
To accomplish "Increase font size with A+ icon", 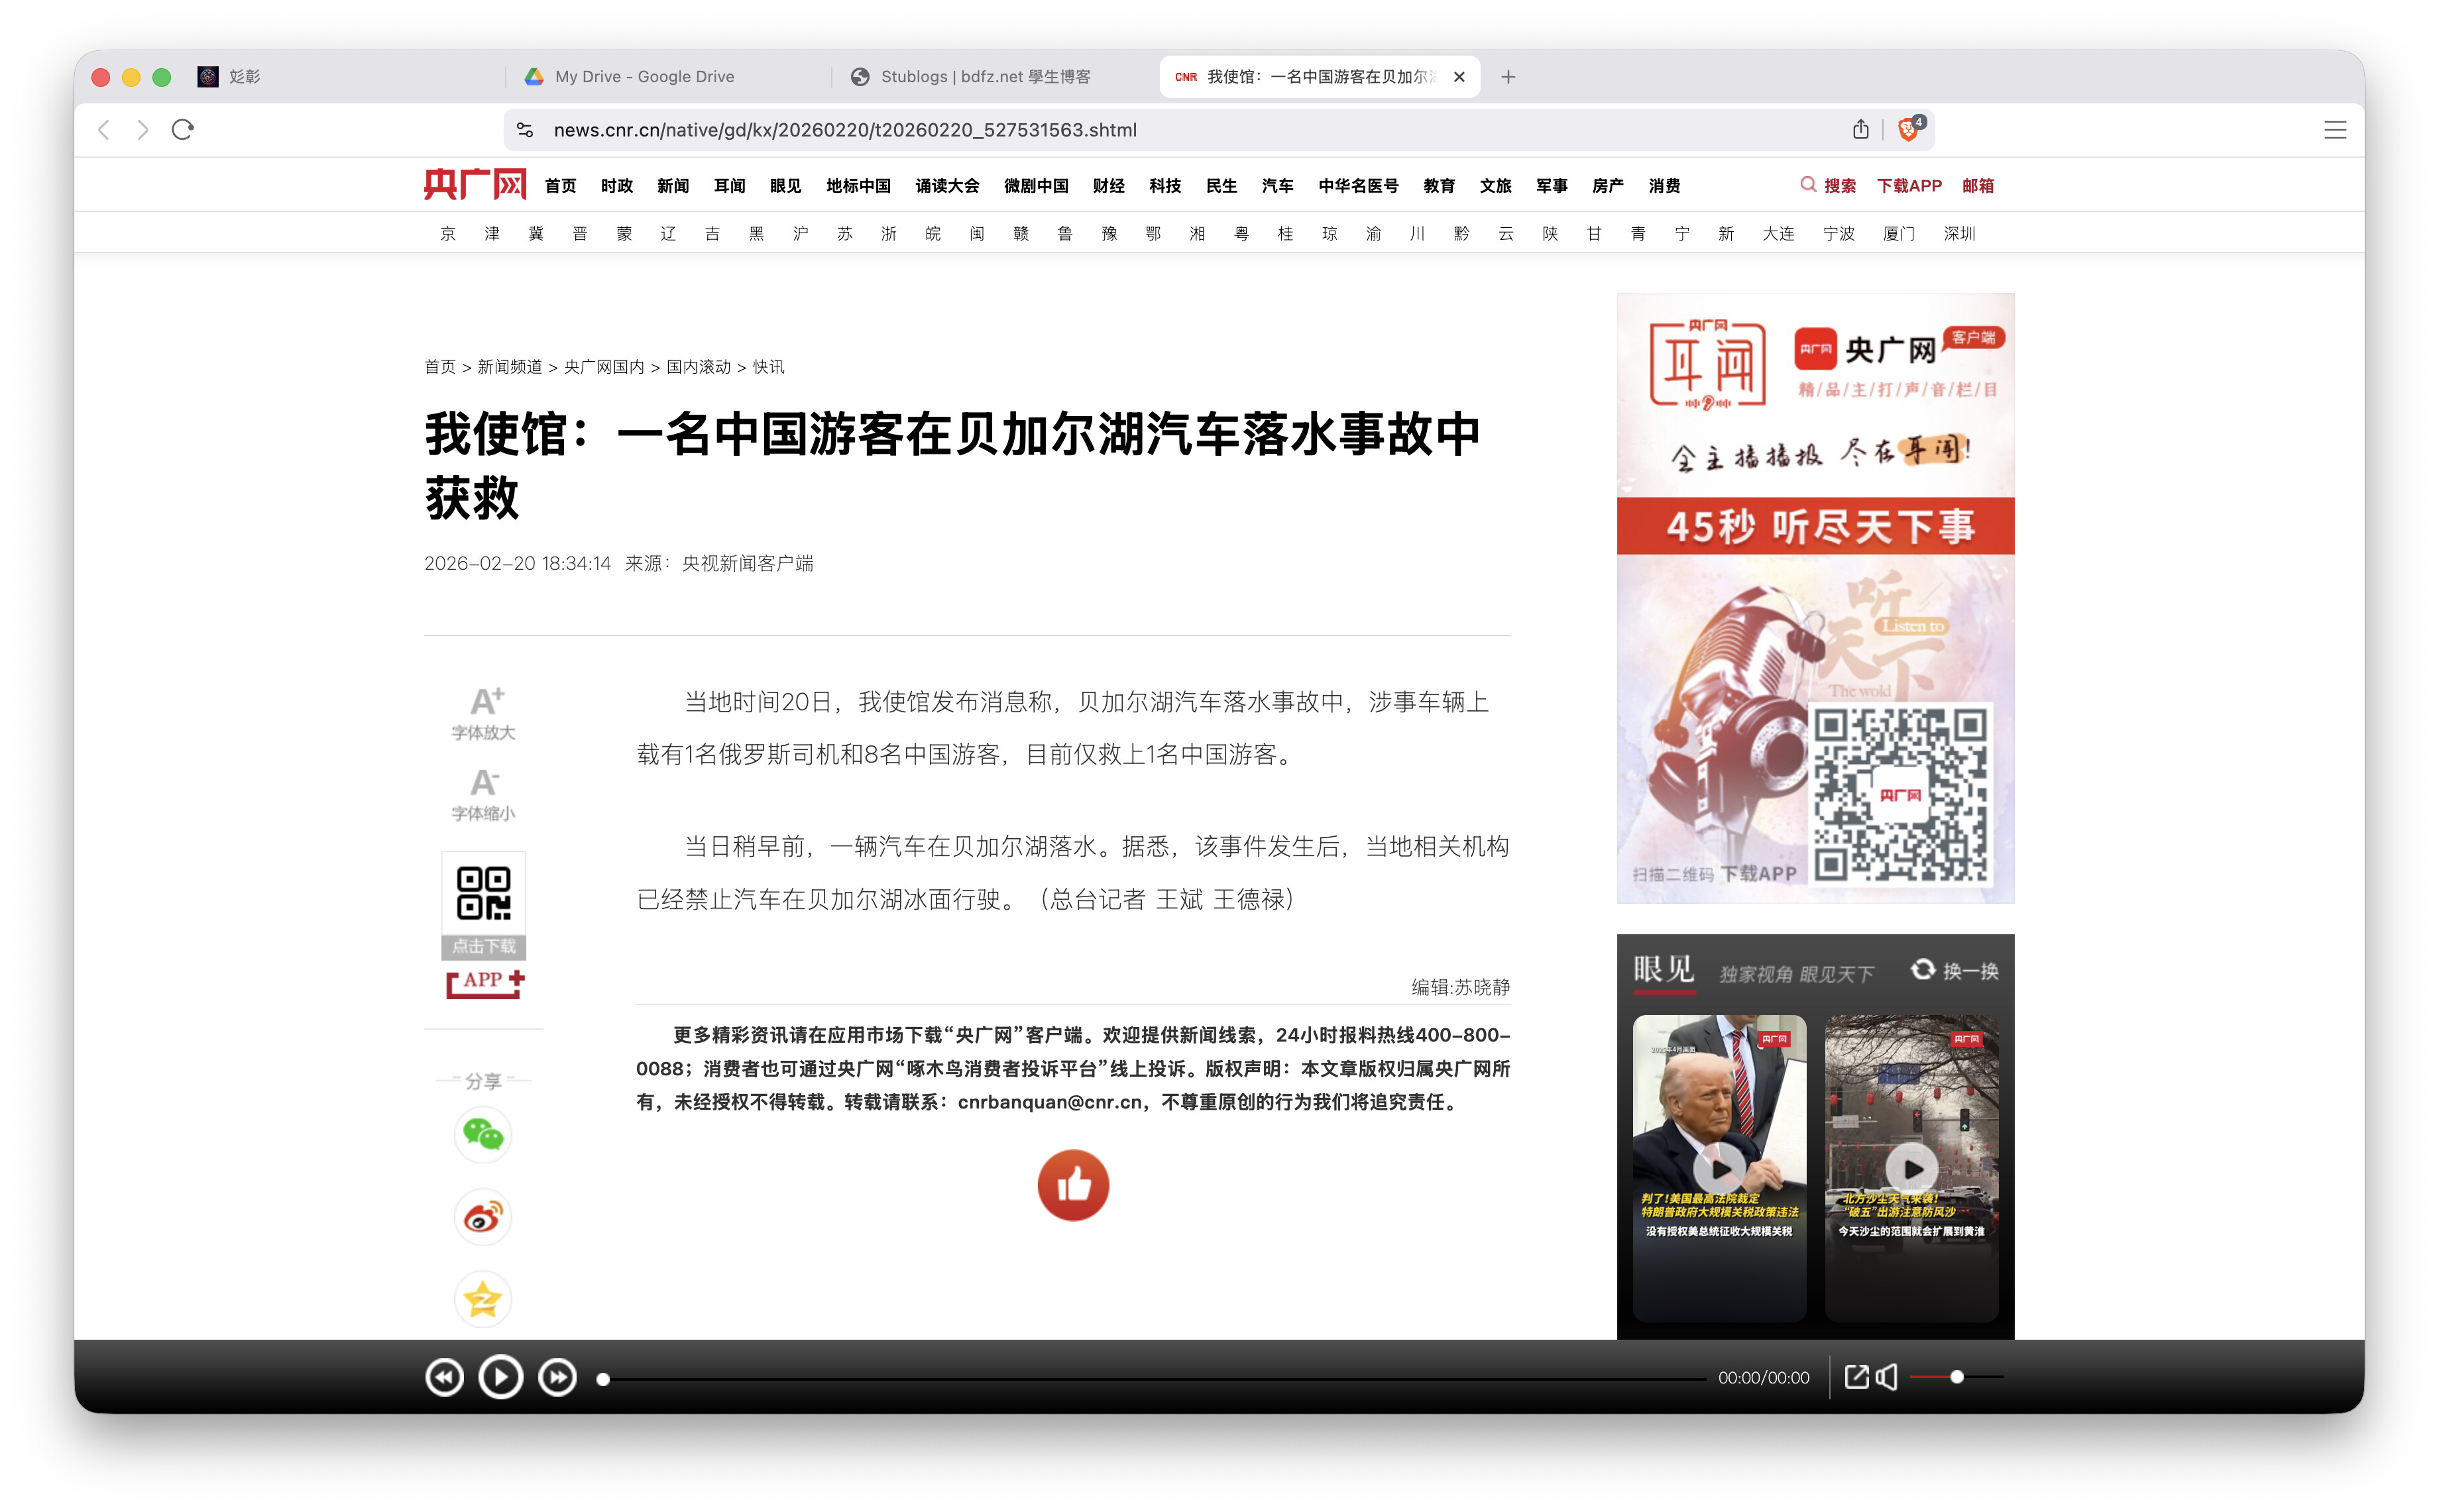I will (x=485, y=701).
